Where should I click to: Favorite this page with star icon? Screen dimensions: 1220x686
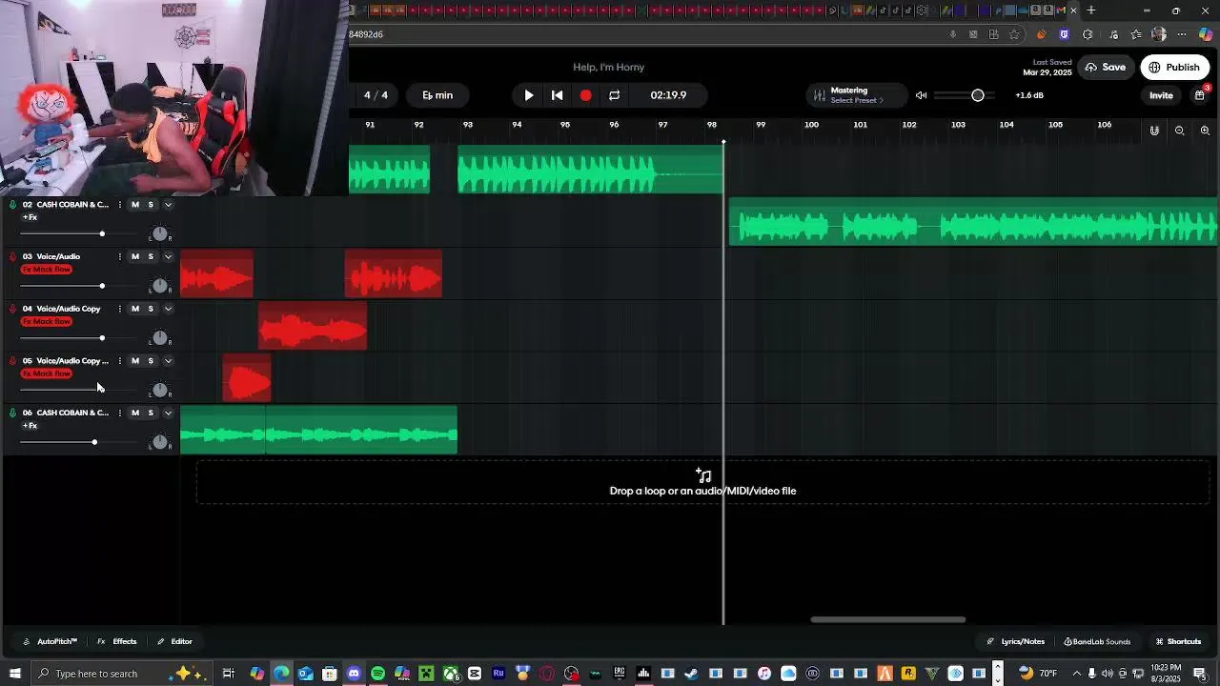(x=1015, y=34)
